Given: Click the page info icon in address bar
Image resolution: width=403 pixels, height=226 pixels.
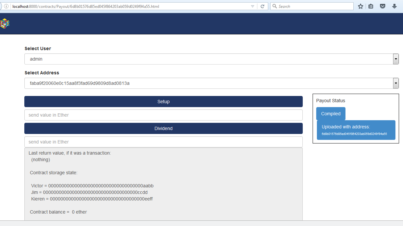Looking at the screenshot, I should 6,6.
